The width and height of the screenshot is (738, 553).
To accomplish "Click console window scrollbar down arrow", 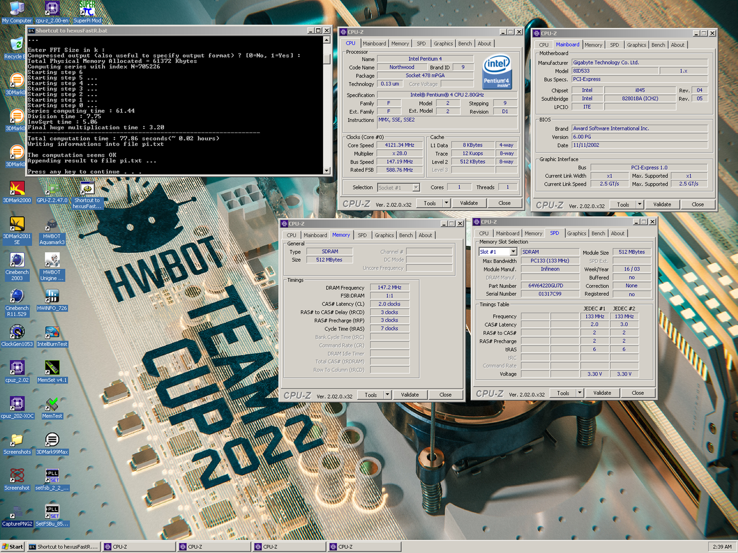I will tap(326, 171).
